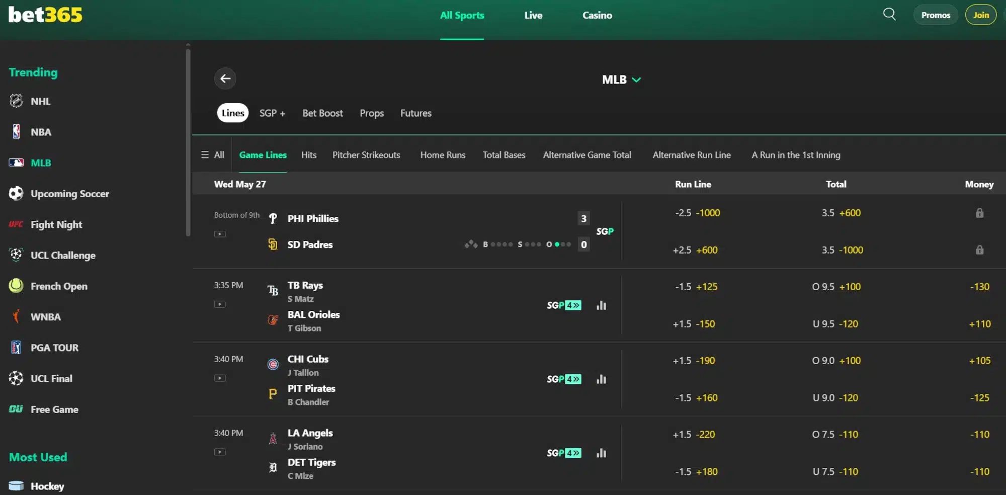Click the Upcoming Soccer ball icon
The width and height of the screenshot is (1006, 495).
tap(16, 193)
